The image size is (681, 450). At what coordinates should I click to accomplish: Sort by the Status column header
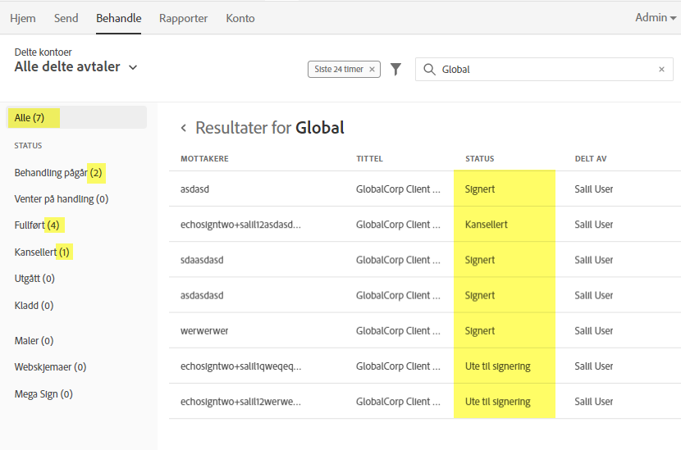click(x=479, y=159)
